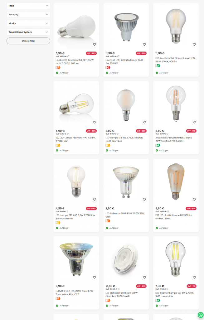Favorite the Lindby LED-Leuchtmittel E27 bulb

point(95,44)
